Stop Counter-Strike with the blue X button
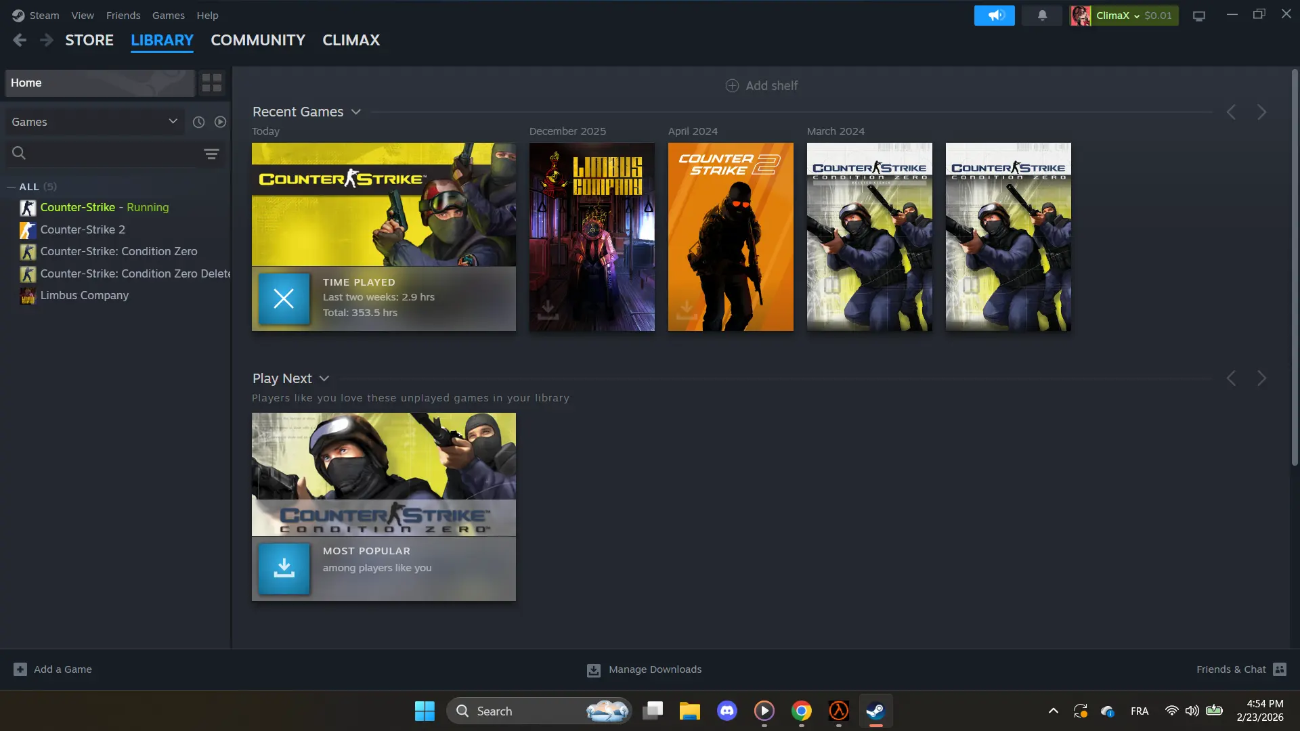 click(x=284, y=298)
